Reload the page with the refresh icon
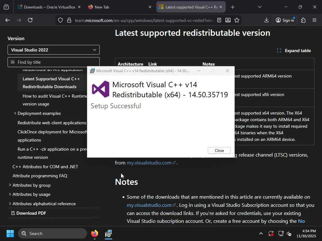Viewport: 322px width, 241px height. (30, 20)
